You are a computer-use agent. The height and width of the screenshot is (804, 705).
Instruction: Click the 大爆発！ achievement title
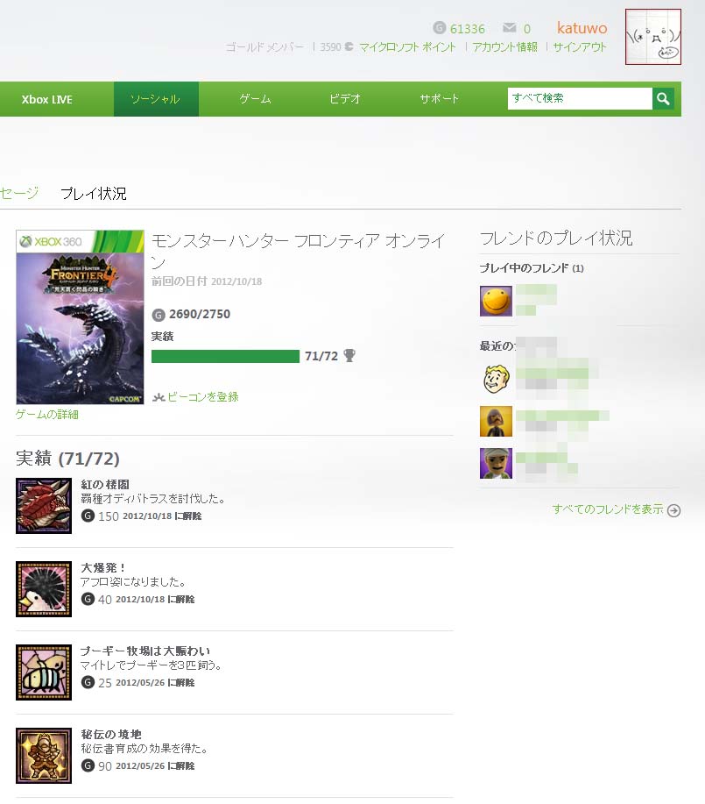tap(103, 567)
